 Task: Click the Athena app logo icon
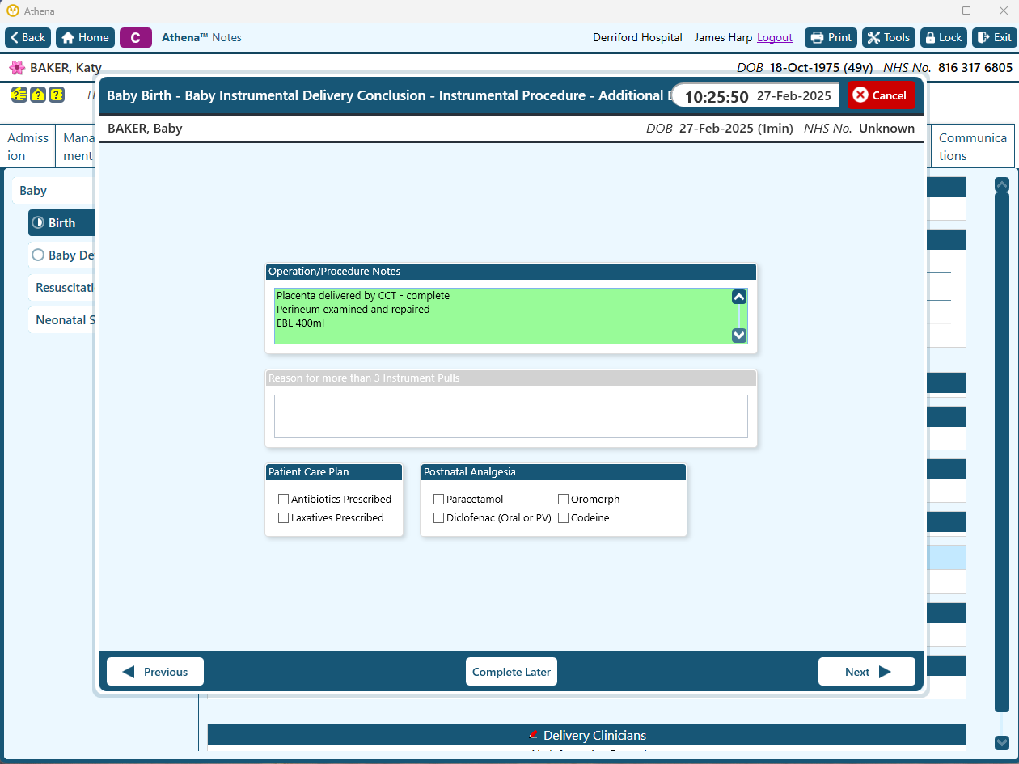[12, 11]
